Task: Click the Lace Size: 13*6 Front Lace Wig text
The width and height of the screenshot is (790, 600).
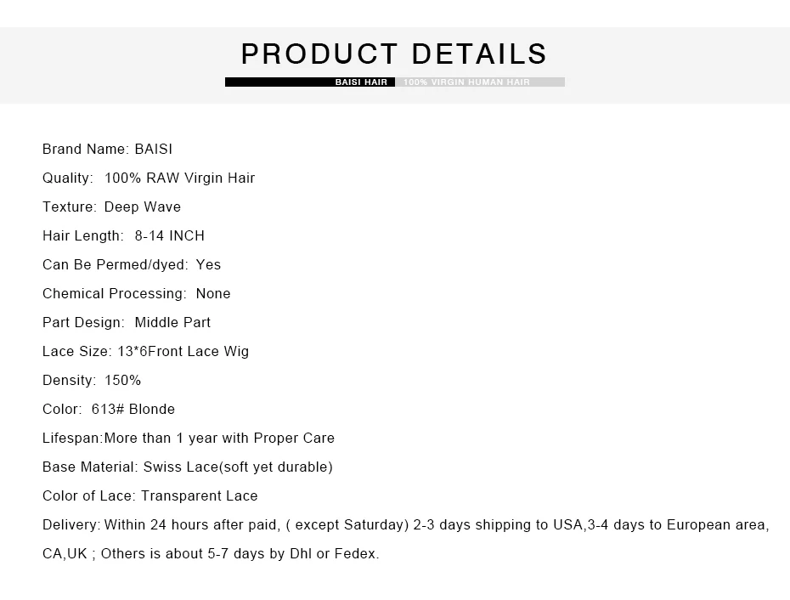Action: pos(145,352)
